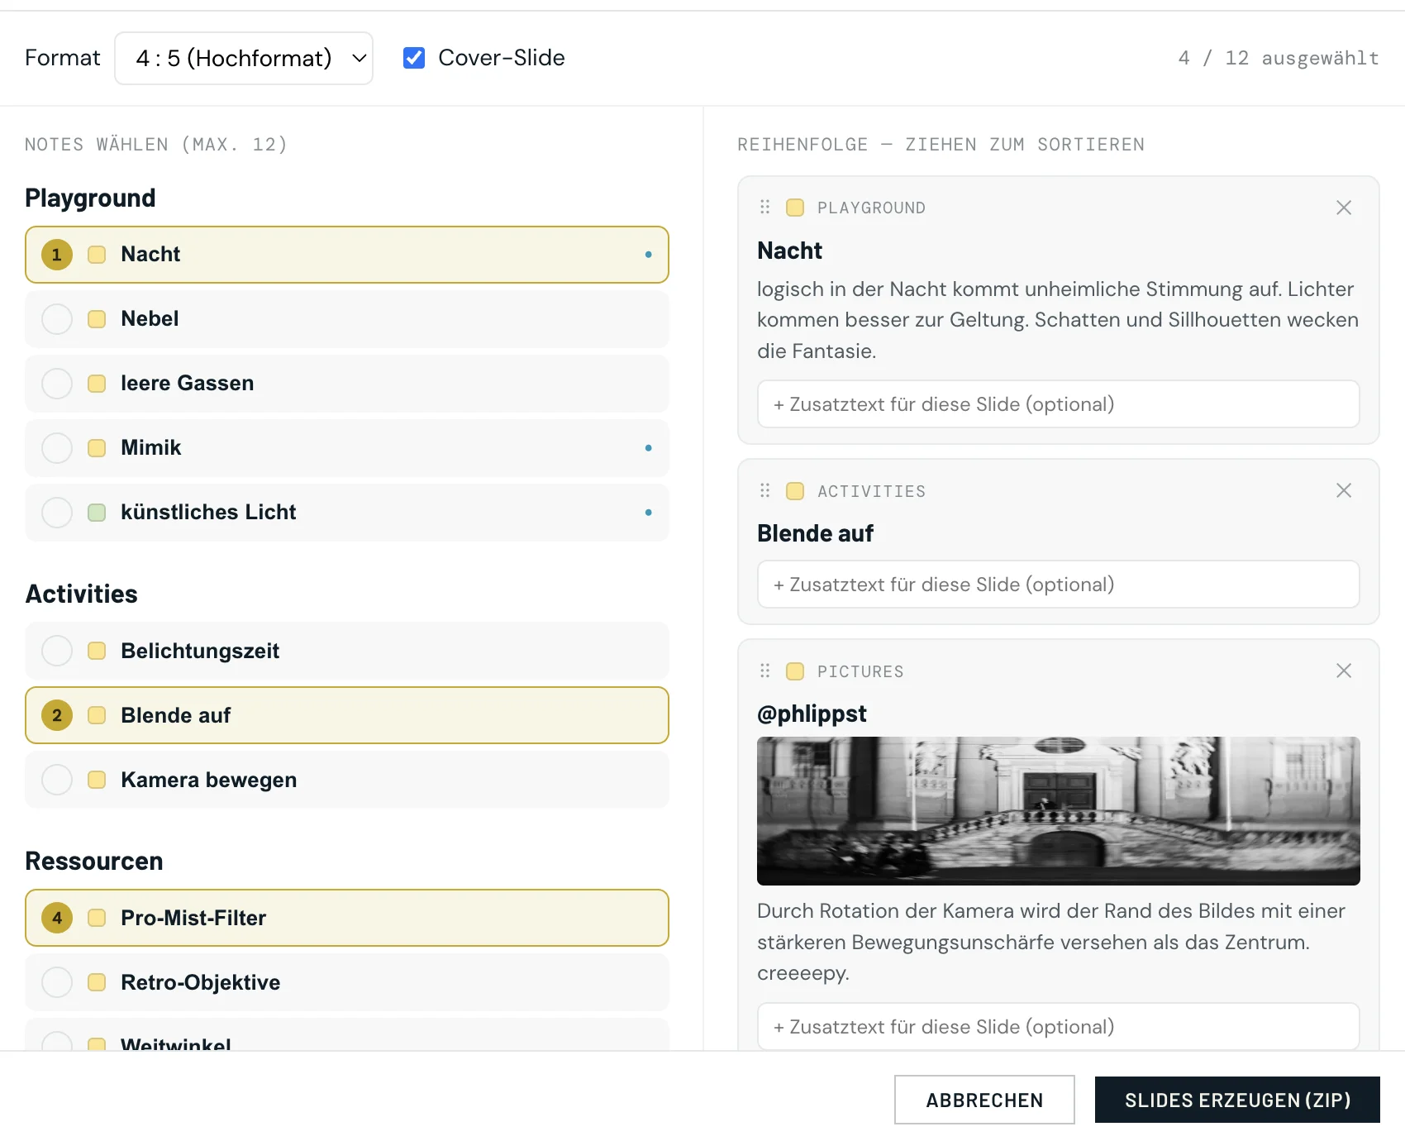Image resolution: width=1405 pixels, height=1141 pixels.
Task: Grab the drag handle of the Pictures card
Action: pos(765,671)
